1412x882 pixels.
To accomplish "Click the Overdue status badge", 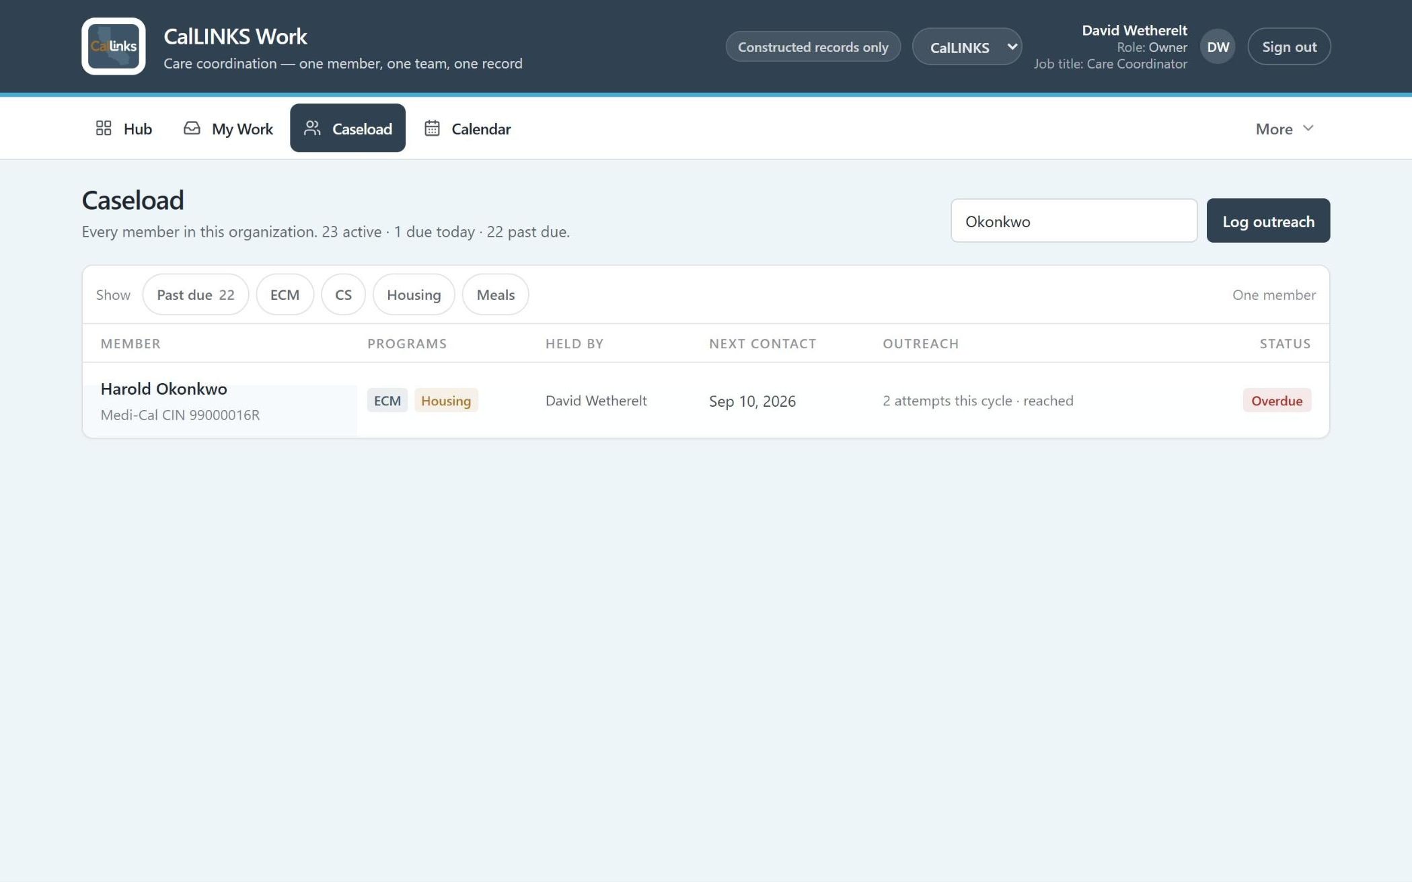I will click(1277, 400).
